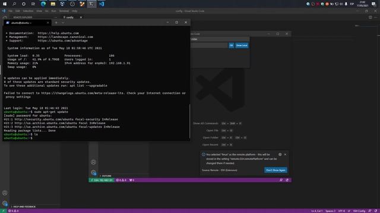
Task: Open notification gear settings
Action: coord(280,154)
